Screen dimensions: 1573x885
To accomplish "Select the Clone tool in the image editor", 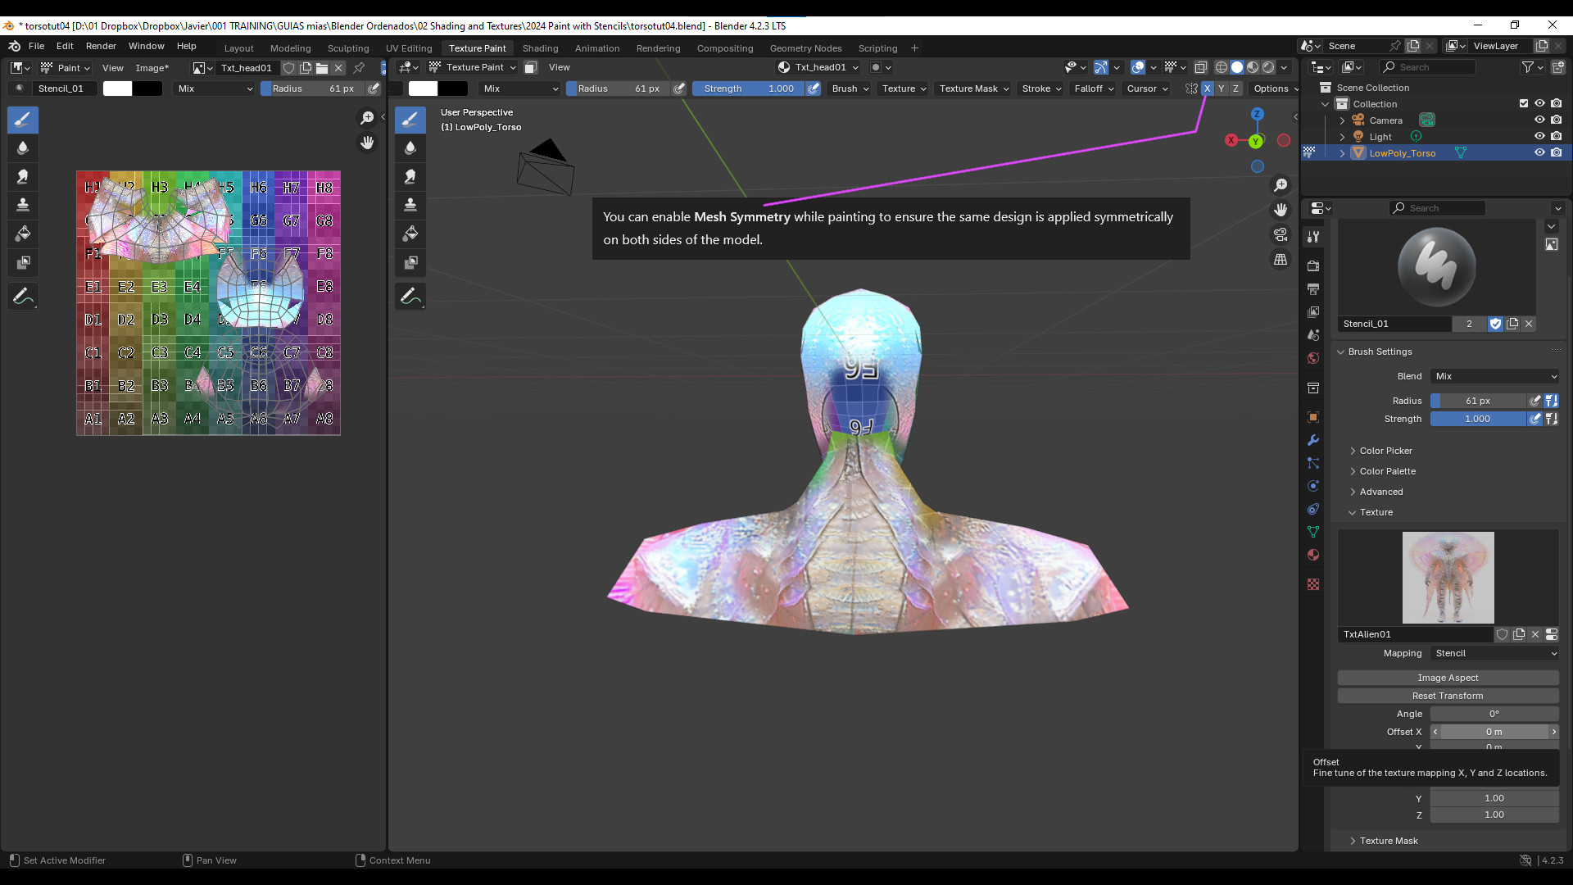I will coord(23,205).
